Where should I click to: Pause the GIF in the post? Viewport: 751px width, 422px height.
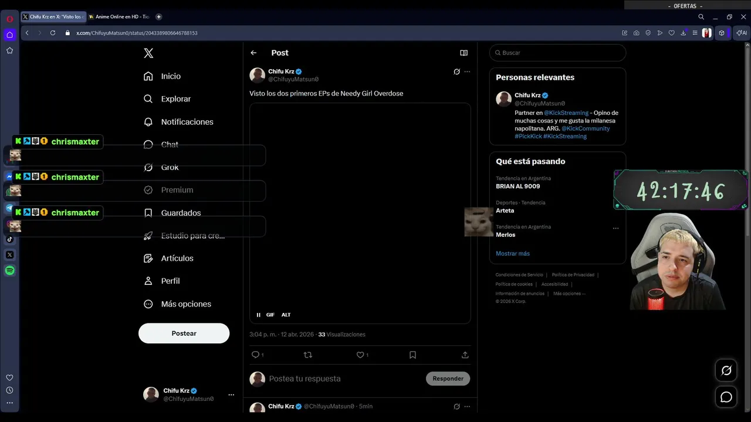point(258,315)
